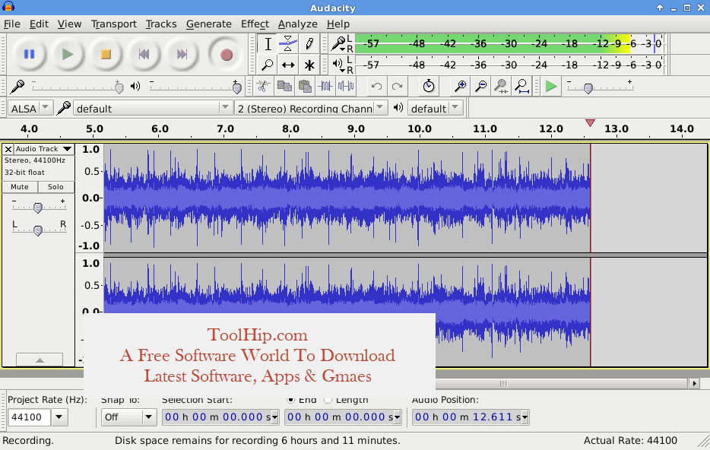Image resolution: width=710 pixels, height=450 pixels.
Task: Click the microphone icon beside the device list
Action: 63,108
